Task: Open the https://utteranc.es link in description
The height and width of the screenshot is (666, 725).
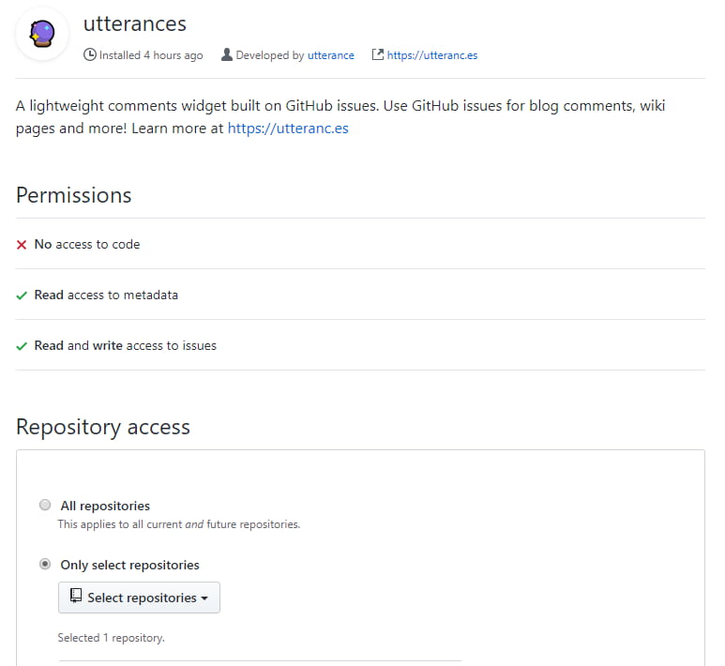Action: pos(288,129)
